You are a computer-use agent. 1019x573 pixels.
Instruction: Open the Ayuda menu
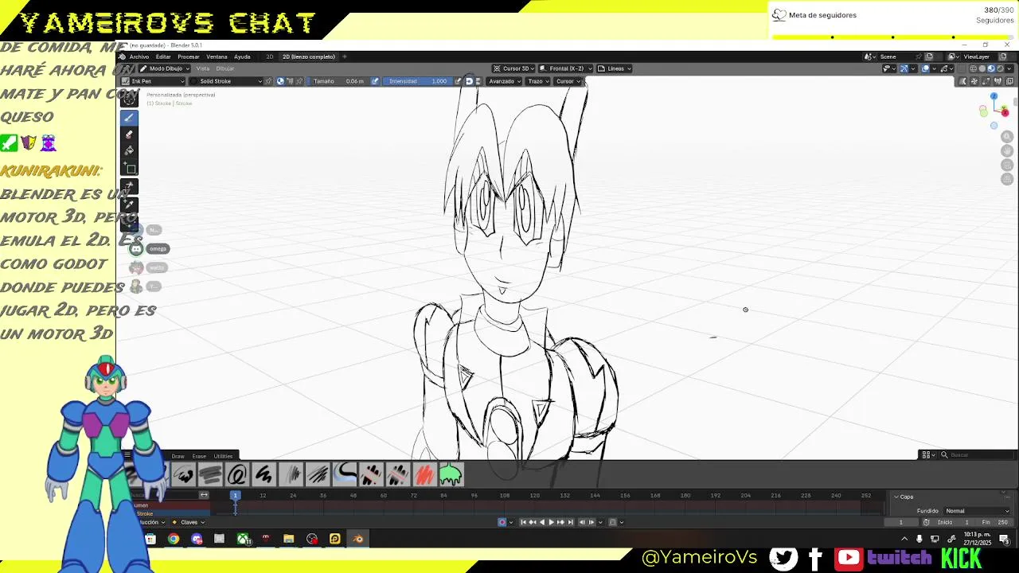[242, 57]
